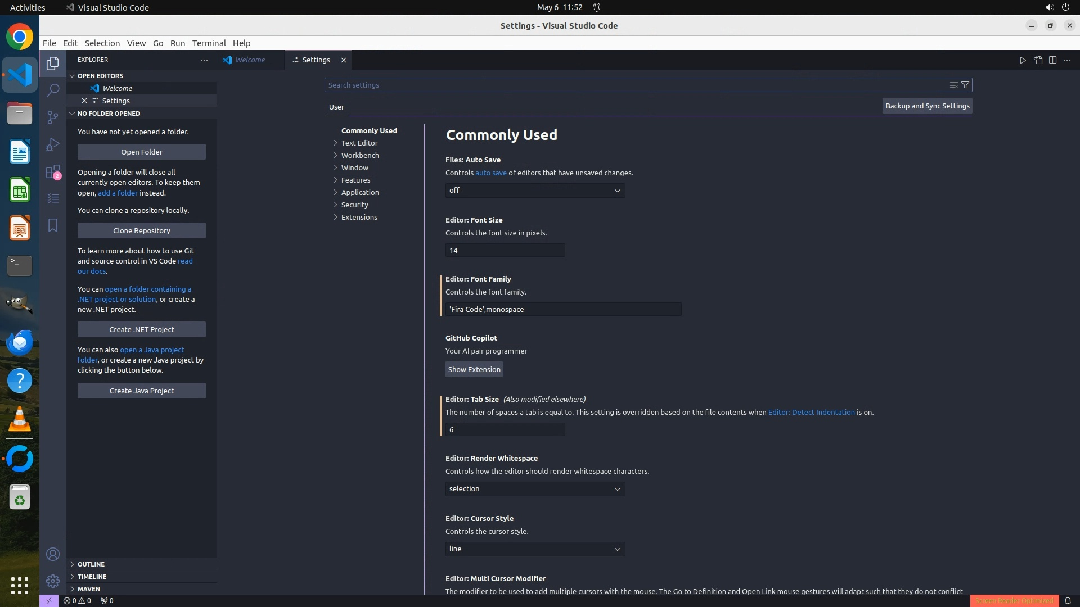Close the Settings editor tab
Viewport: 1080px width, 607px height.
coord(344,60)
